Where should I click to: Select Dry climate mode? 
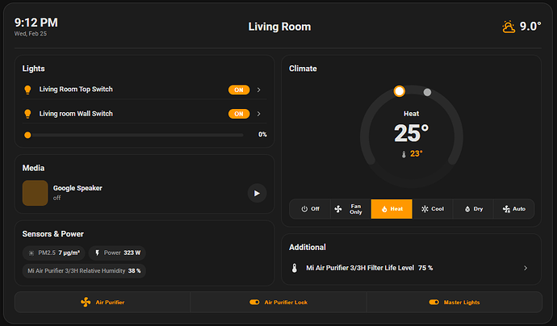coord(474,209)
